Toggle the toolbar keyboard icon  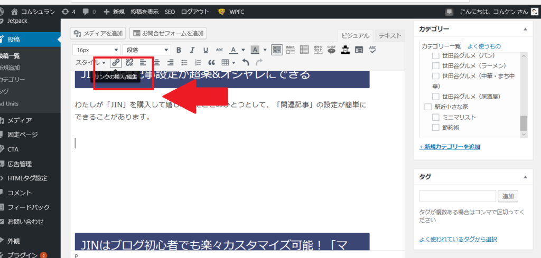[276, 50]
